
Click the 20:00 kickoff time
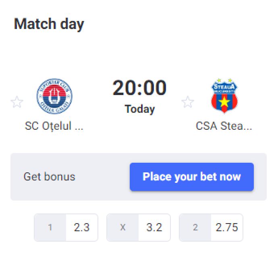click(x=139, y=87)
